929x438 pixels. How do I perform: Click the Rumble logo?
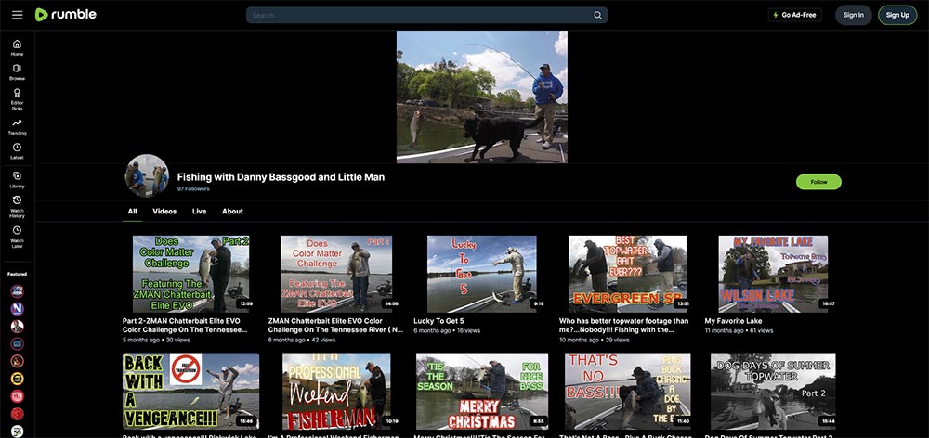click(x=66, y=15)
